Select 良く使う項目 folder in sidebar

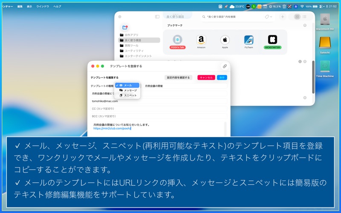139,40
